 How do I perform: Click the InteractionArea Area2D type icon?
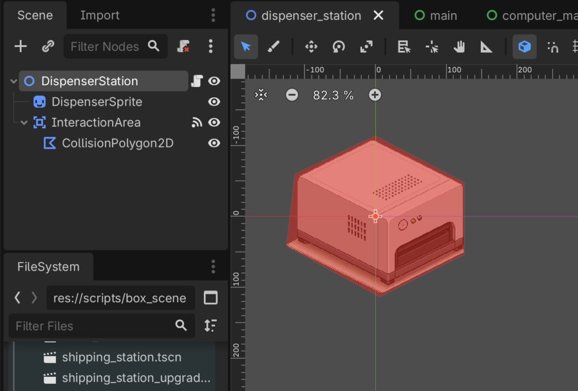40,123
